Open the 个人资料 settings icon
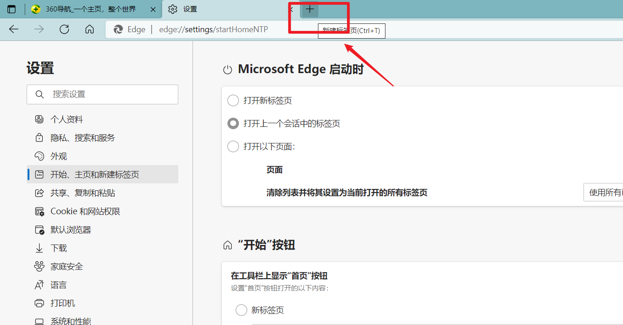 (x=40, y=119)
